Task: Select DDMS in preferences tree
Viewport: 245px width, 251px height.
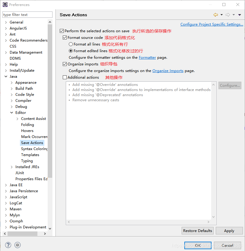Action: 15,58
